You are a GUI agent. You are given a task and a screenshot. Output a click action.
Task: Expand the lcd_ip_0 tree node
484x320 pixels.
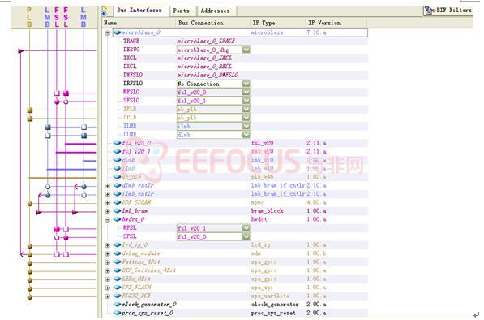click(x=107, y=245)
